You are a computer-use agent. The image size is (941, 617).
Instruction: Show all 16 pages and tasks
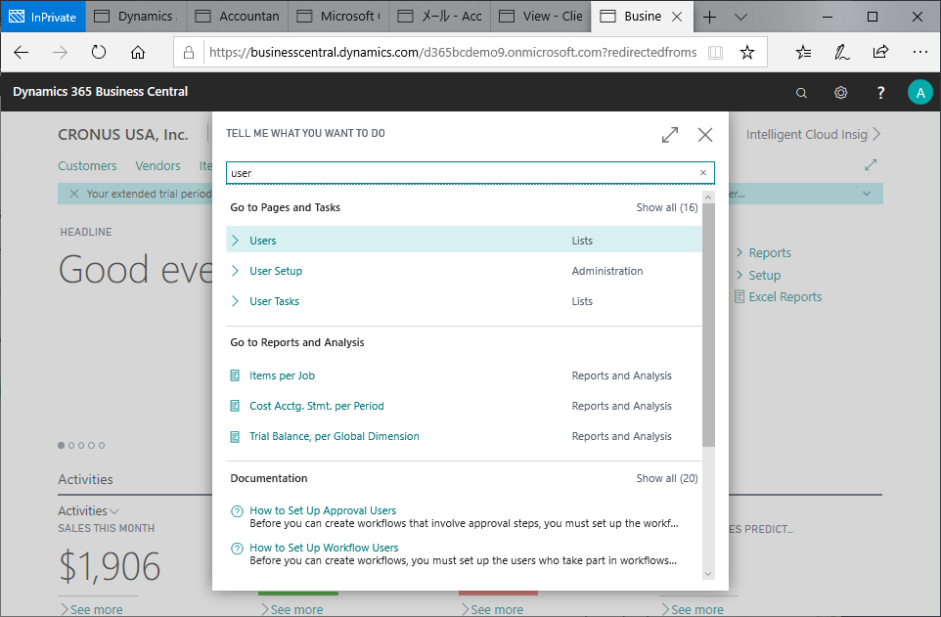(x=667, y=207)
